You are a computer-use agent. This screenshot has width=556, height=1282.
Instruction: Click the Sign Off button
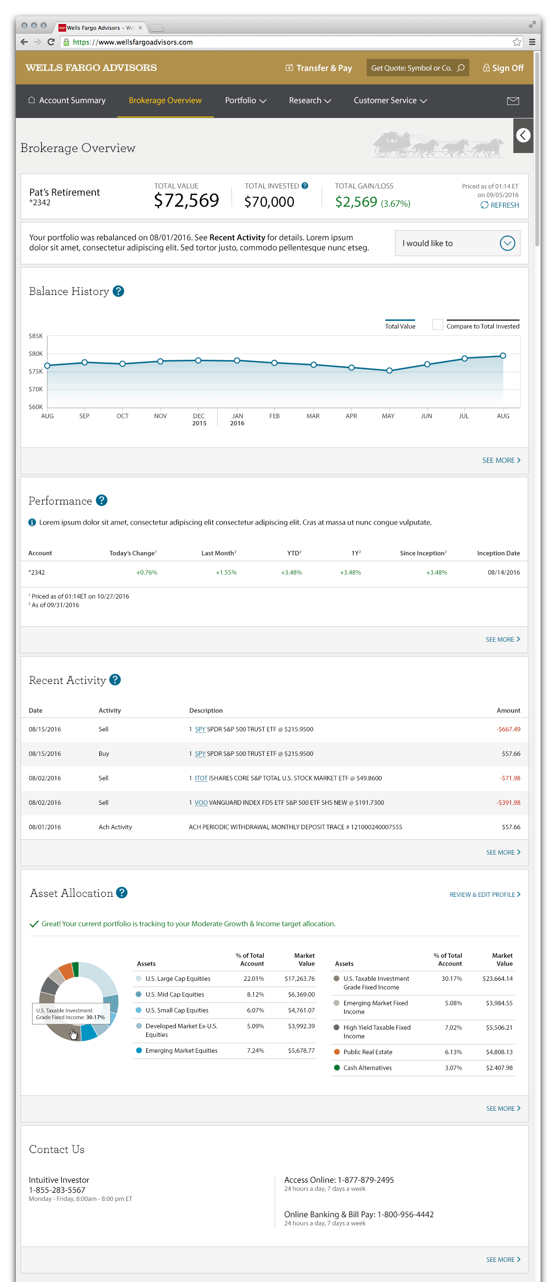[503, 68]
